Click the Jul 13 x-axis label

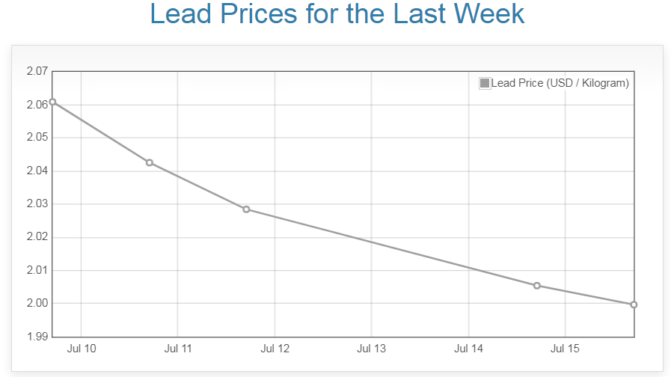coord(372,349)
